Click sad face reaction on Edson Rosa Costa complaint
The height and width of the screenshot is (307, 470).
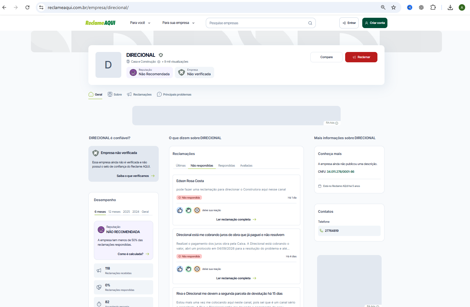click(x=197, y=210)
